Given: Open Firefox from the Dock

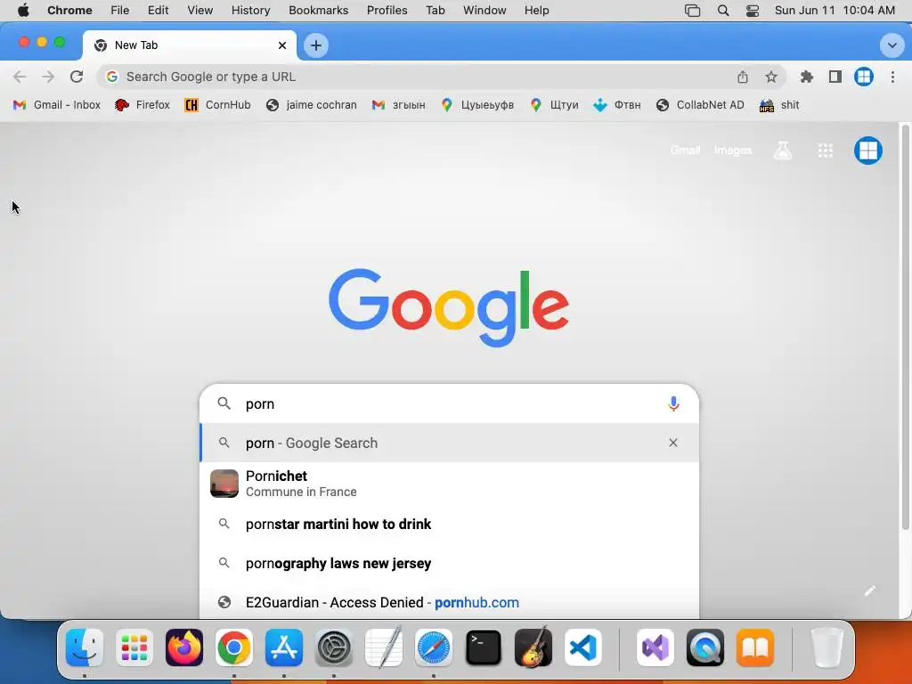Looking at the screenshot, I should coord(184,647).
